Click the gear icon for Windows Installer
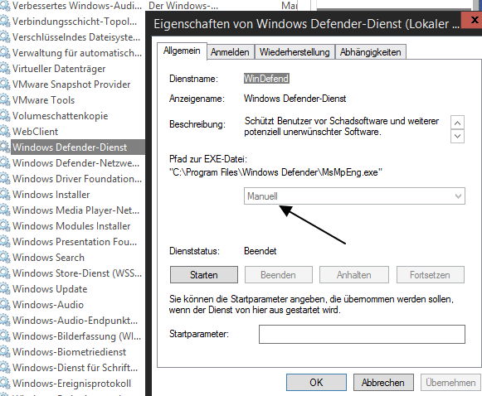 [x=5, y=195]
